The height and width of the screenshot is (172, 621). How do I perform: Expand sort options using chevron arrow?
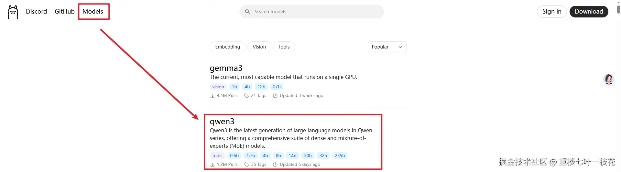400,47
